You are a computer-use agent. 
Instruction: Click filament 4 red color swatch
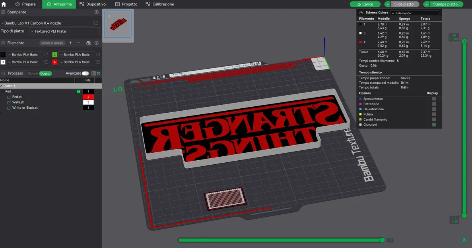coord(54,62)
